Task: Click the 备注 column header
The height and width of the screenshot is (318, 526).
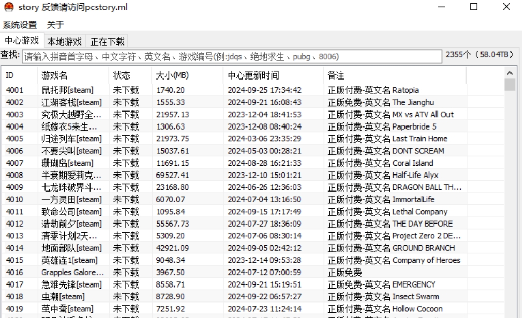Action: pos(394,75)
